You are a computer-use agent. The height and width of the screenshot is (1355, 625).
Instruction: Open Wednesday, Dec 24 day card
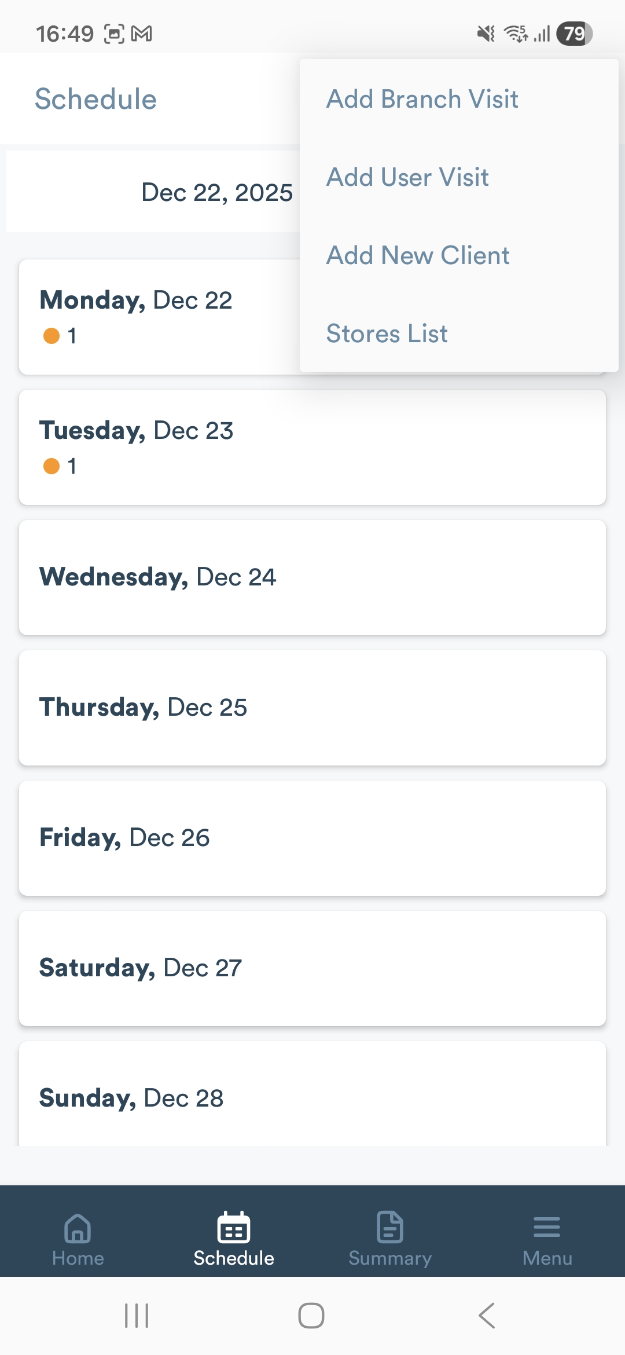pyautogui.click(x=312, y=577)
